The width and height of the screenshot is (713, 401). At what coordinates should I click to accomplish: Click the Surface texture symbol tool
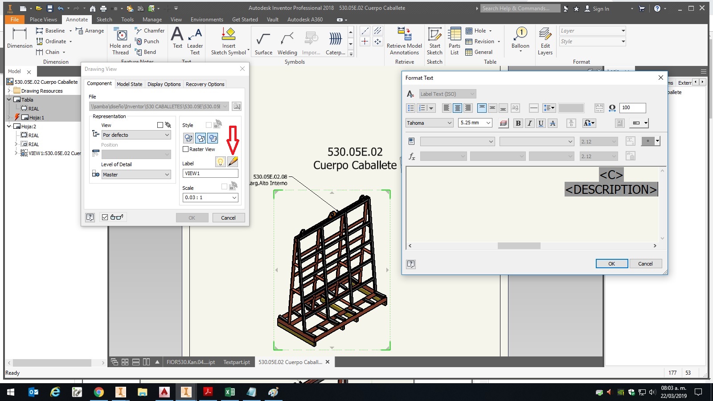pos(263,40)
